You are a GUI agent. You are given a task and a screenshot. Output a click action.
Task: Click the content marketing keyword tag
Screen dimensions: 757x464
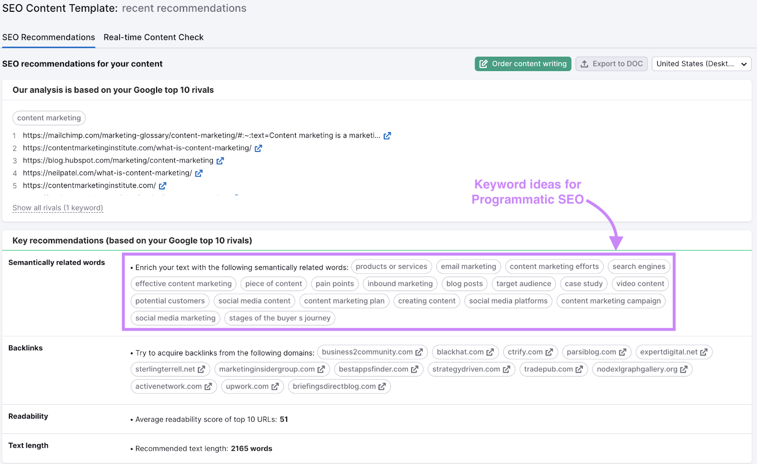click(x=49, y=118)
